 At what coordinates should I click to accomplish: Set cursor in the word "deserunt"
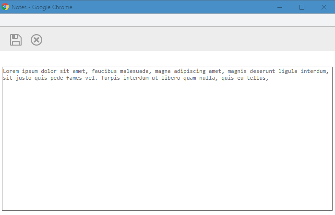[x=262, y=71]
